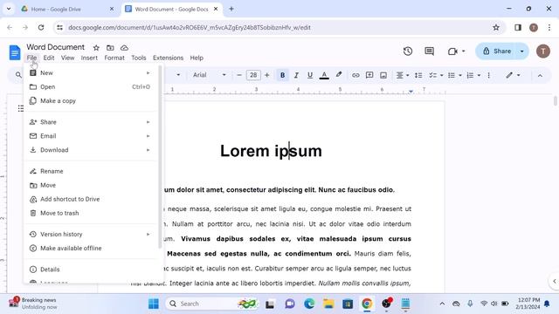559x314 pixels.
Task: Toggle Make available offline
Action: click(x=91, y=248)
